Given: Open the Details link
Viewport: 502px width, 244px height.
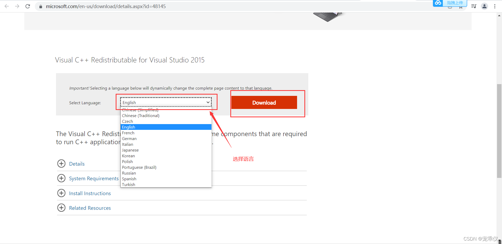Looking at the screenshot, I should [77, 164].
